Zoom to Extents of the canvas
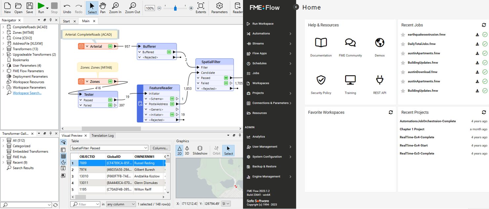 [x=201, y=7]
